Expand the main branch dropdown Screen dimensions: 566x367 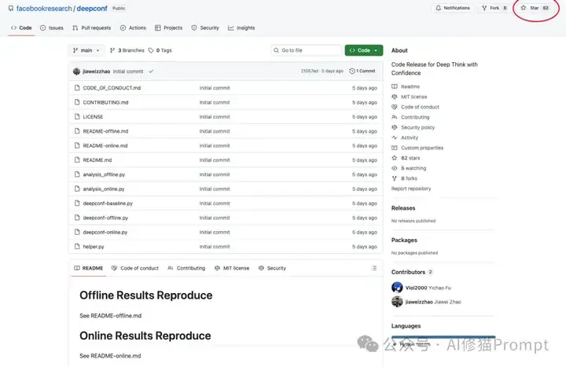click(86, 50)
